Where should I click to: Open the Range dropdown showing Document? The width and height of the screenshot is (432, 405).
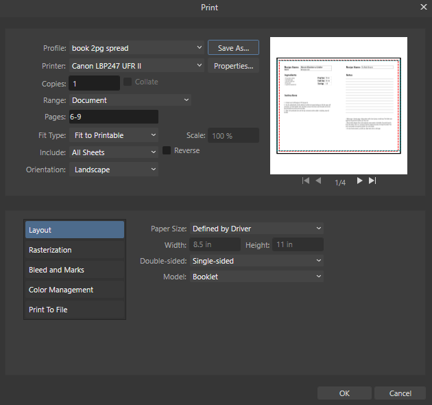click(x=130, y=100)
